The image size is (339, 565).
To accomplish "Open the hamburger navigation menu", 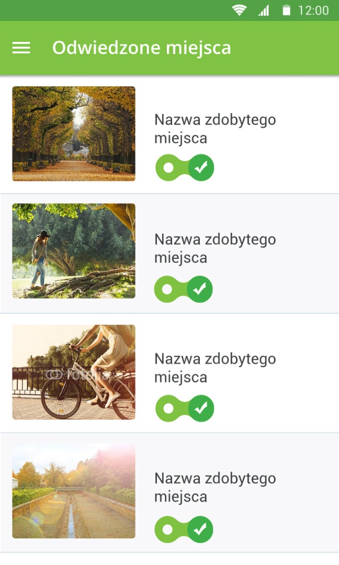I will 21,48.
